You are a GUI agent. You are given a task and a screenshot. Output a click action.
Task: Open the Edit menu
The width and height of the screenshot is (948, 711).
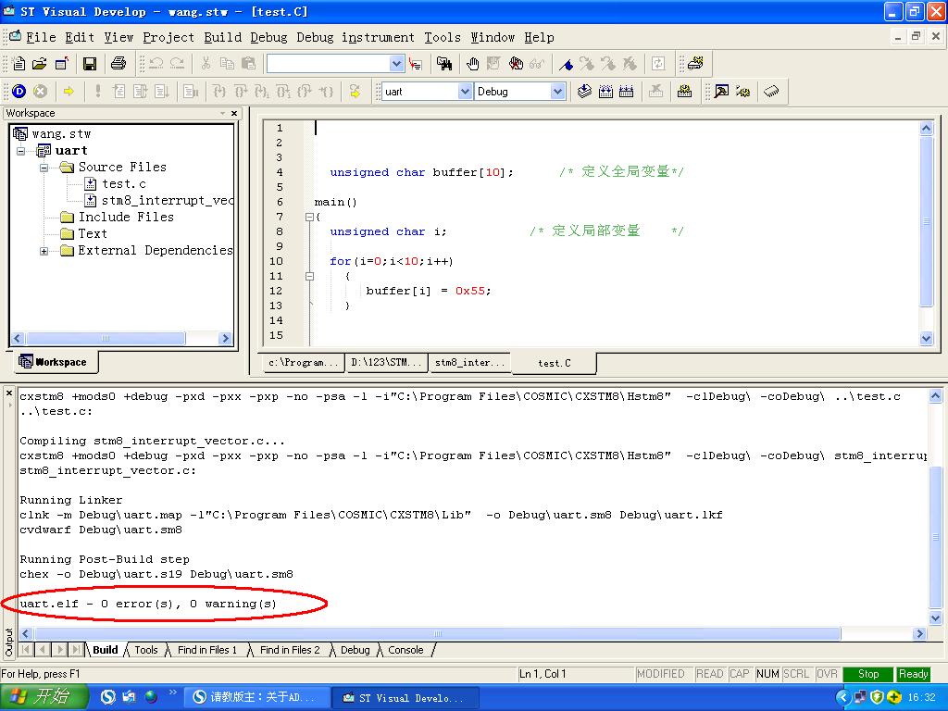80,37
